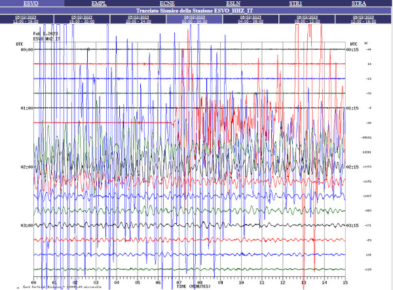Switch to the STRA station tab
The height and width of the screenshot is (290, 393).
[x=360, y=3]
